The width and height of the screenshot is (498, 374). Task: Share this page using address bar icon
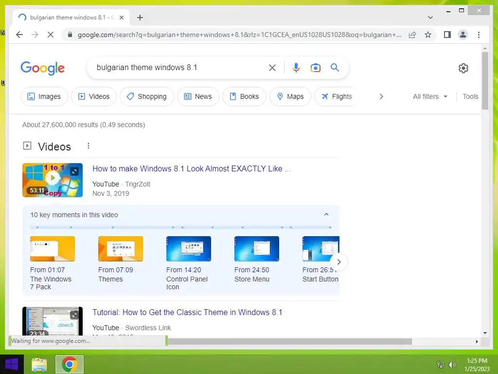pyautogui.click(x=412, y=35)
